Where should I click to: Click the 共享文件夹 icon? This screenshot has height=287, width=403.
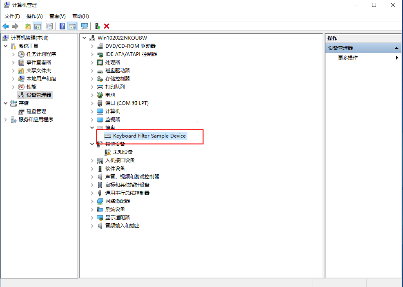[x=21, y=71]
